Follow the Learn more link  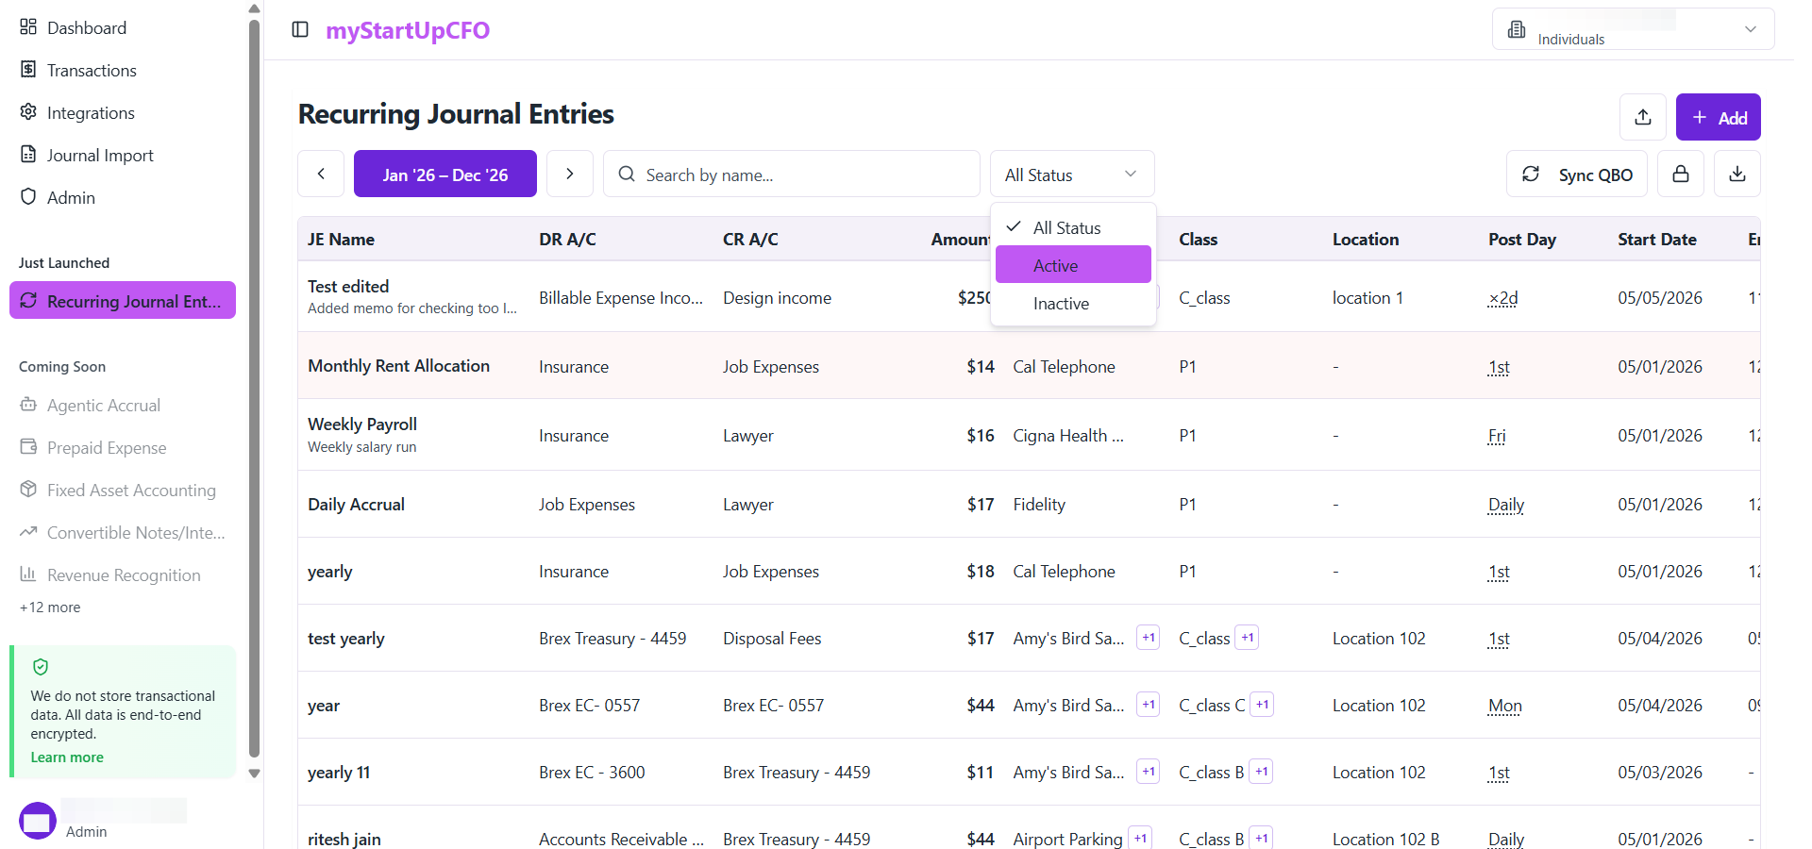(x=67, y=757)
